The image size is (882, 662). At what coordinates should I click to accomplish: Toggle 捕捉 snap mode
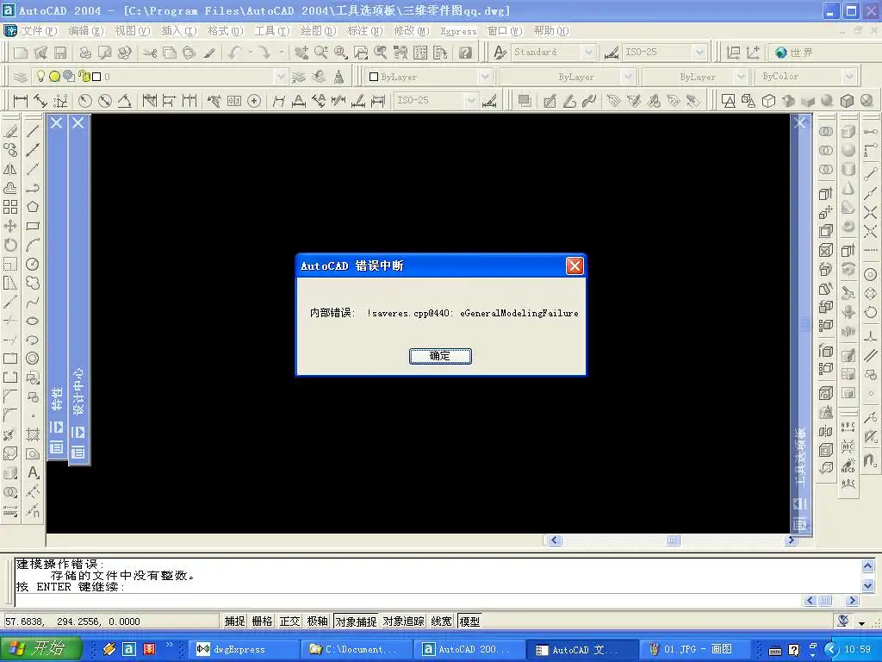[234, 621]
